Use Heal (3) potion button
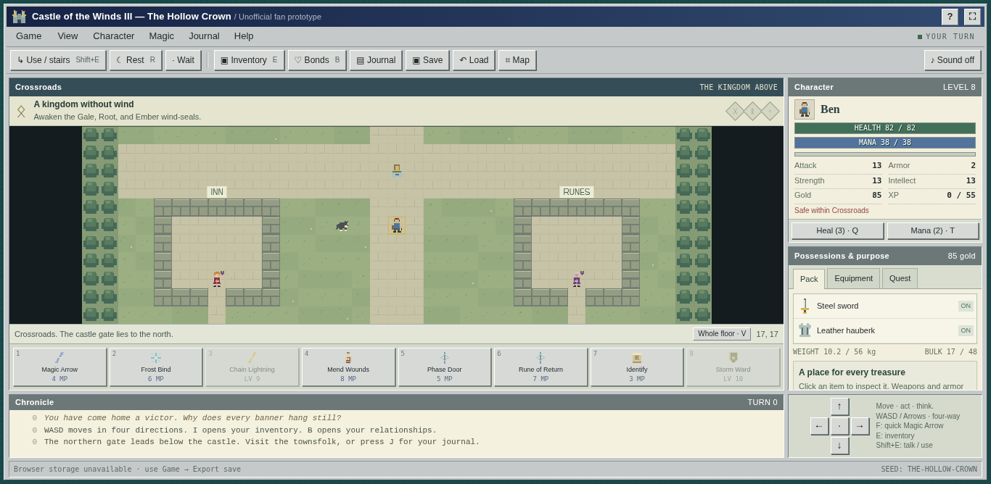 (x=837, y=231)
